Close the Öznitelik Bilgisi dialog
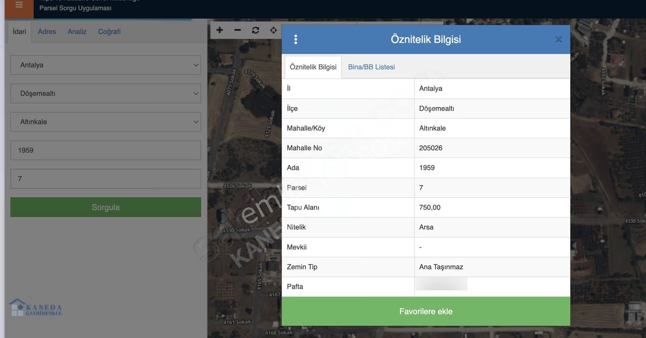The width and height of the screenshot is (646, 338). tap(558, 40)
